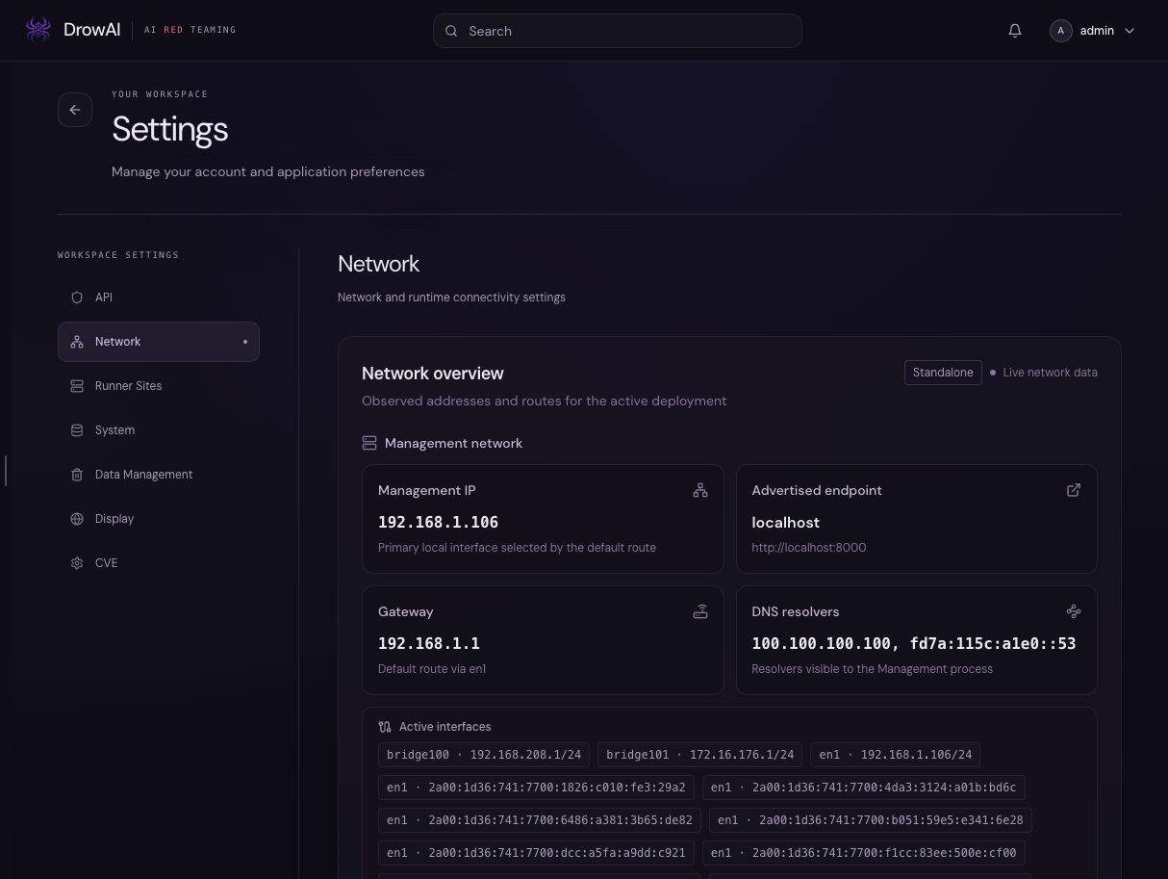Image resolution: width=1168 pixels, height=879 pixels.
Task: Select Network in workspace settings
Action: point(159,342)
